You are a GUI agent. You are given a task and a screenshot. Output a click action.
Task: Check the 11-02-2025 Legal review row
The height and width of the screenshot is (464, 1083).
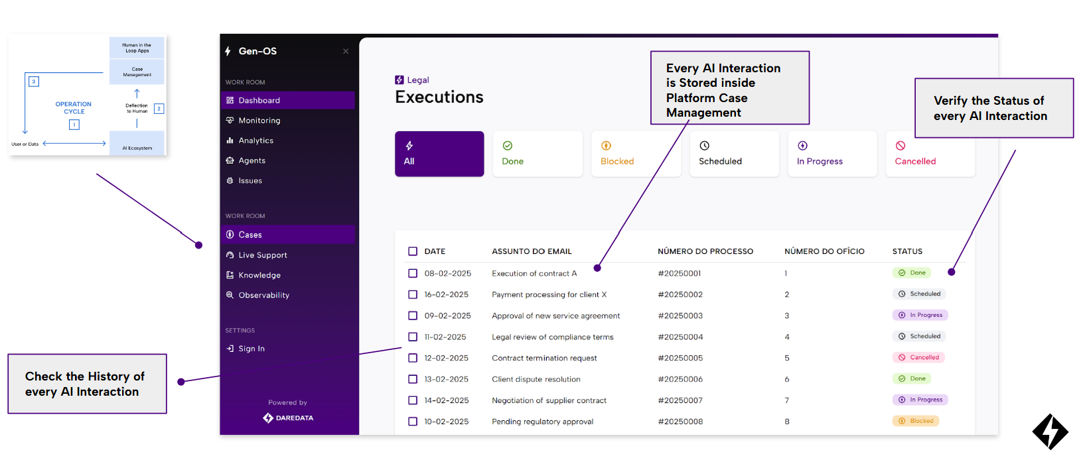point(413,337)
